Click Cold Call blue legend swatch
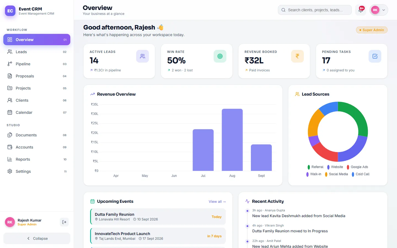The width and height of the screenshot is (397, 248). click(x=353, y=174)
